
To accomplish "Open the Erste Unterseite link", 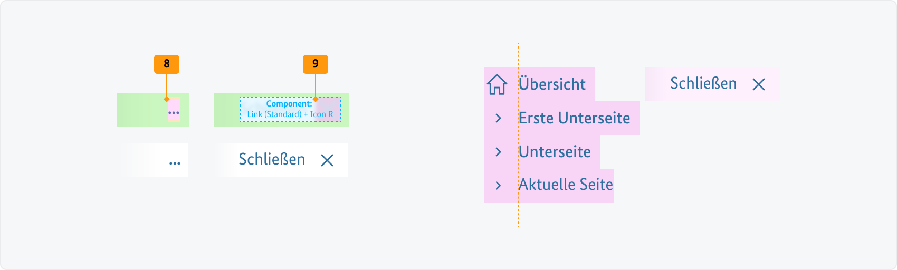I will point(574,118).
